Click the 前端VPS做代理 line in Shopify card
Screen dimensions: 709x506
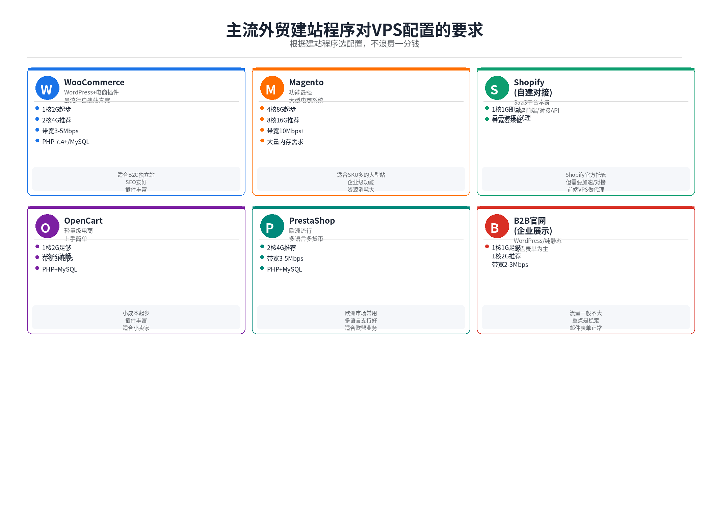pos(586,190)
